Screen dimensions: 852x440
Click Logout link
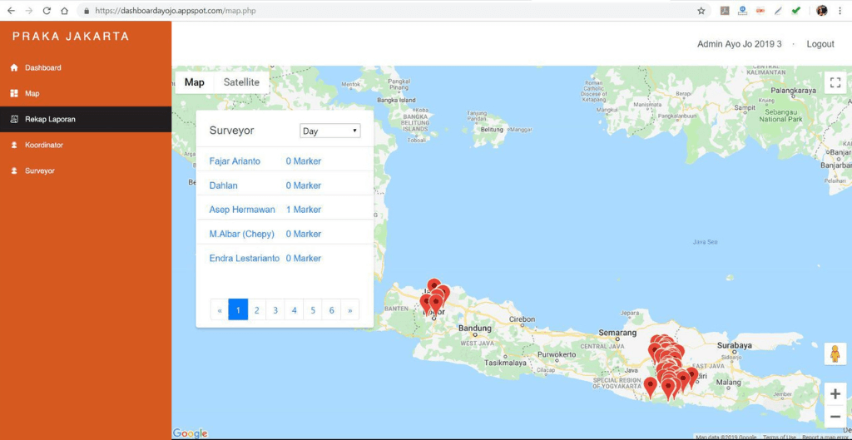point(820,44)
